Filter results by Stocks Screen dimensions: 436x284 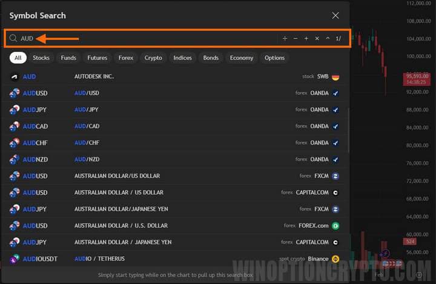point(41,58)
